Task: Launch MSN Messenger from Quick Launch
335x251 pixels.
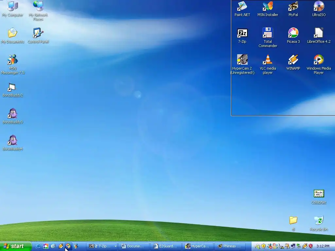Action: [76, 246]
